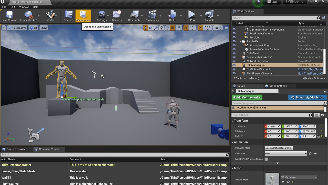Open the Cinematics toolbar icon
The image size is (328, 185).
point(152,16)
